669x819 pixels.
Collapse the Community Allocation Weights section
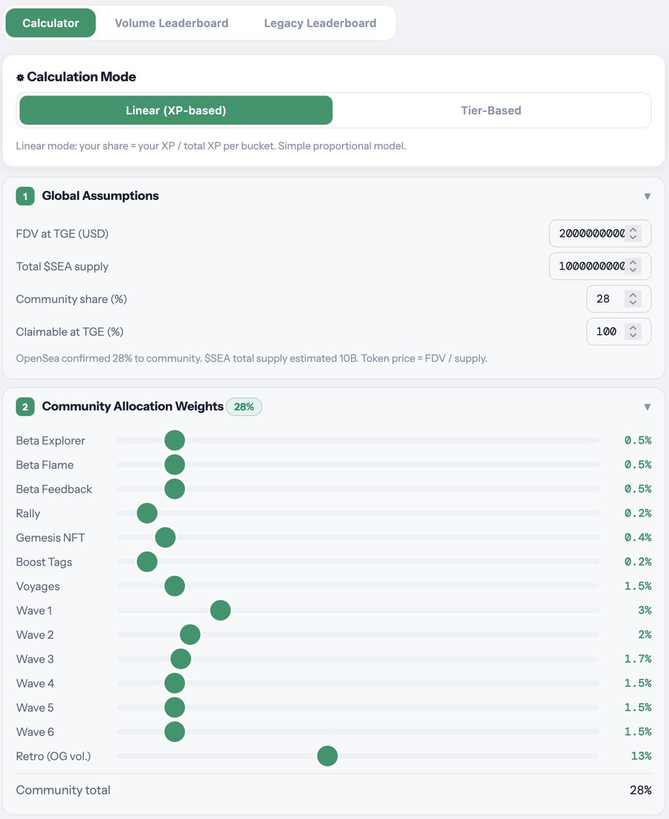[x=647, y=407]
